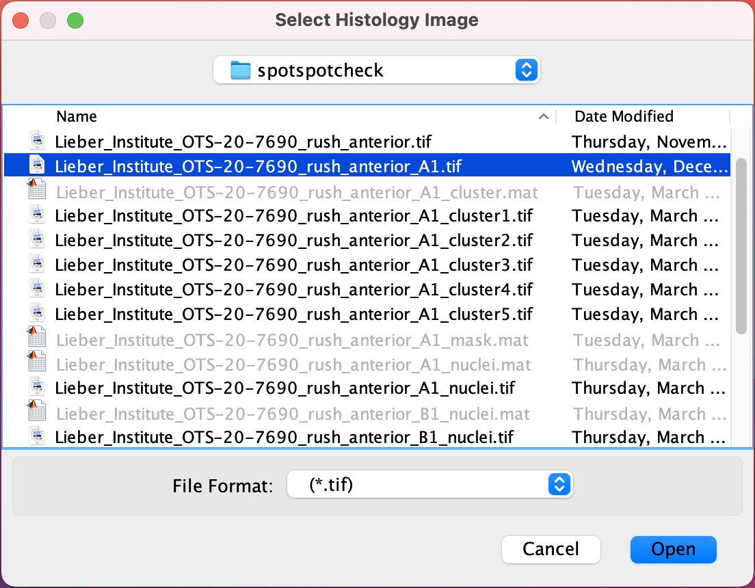Click the MATLAB icon next to A1_cluster.mat
This screenshot has height=588, width=755.
coord(36,190)
